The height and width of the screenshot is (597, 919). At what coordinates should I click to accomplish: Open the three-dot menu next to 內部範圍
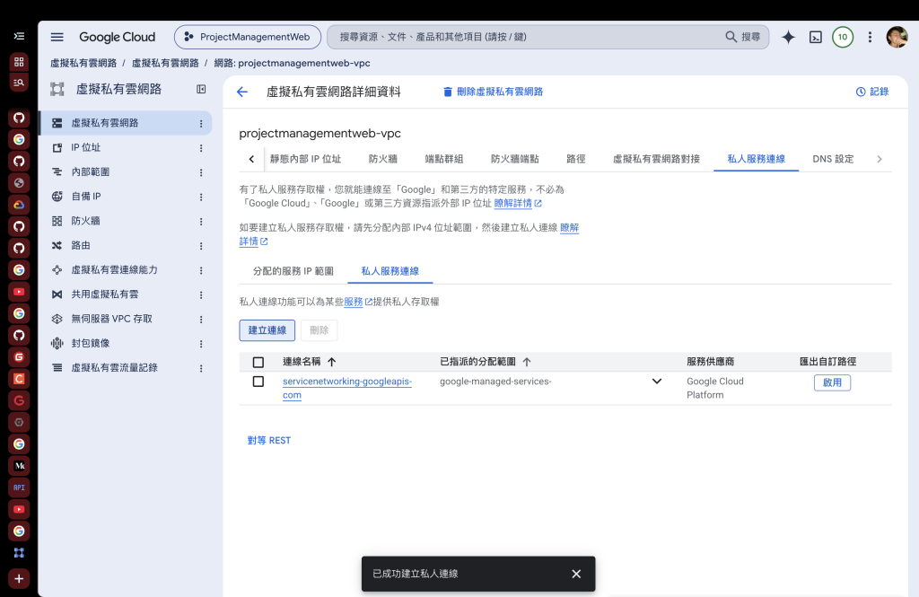[201, 173]
